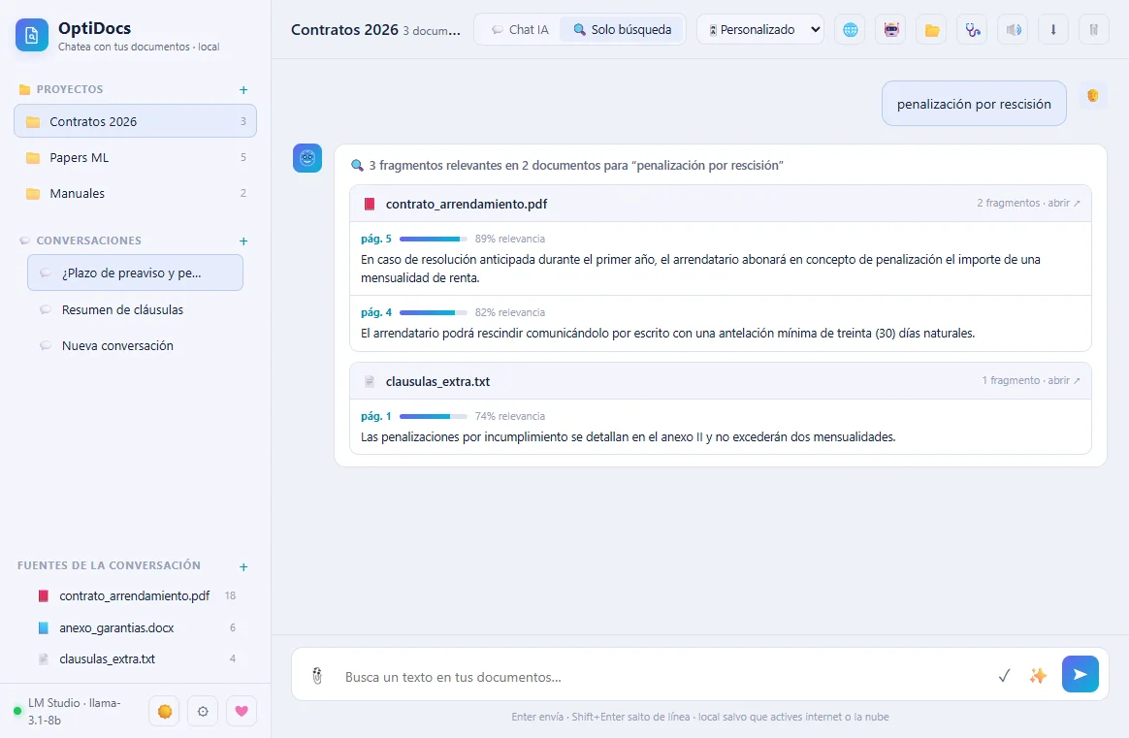
Task: Send the query with blue arrow button
Action: pyautogui.click(x=1081, y=674)
